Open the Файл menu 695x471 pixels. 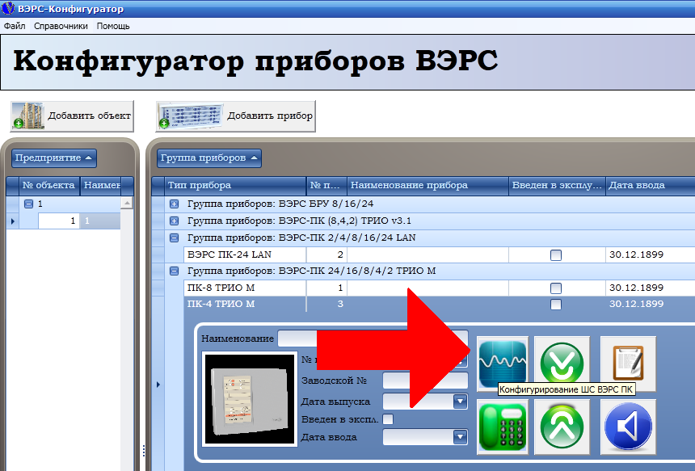pos(15,26)
